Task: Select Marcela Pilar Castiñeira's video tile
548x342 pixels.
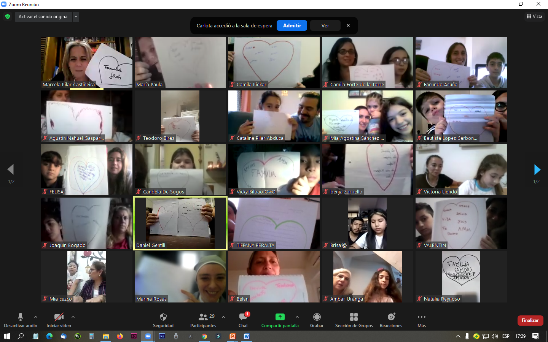Action: click(87, 63)
